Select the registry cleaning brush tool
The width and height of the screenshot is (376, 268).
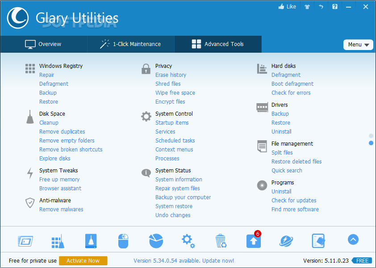[58, 240]
